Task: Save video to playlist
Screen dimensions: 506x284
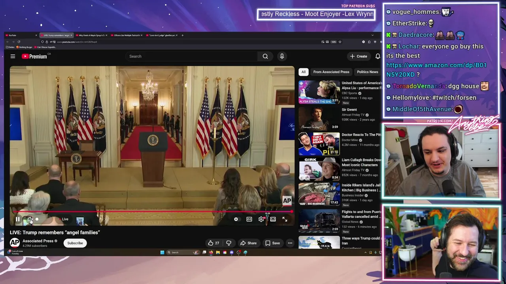Action: click(x=272, y=243)
